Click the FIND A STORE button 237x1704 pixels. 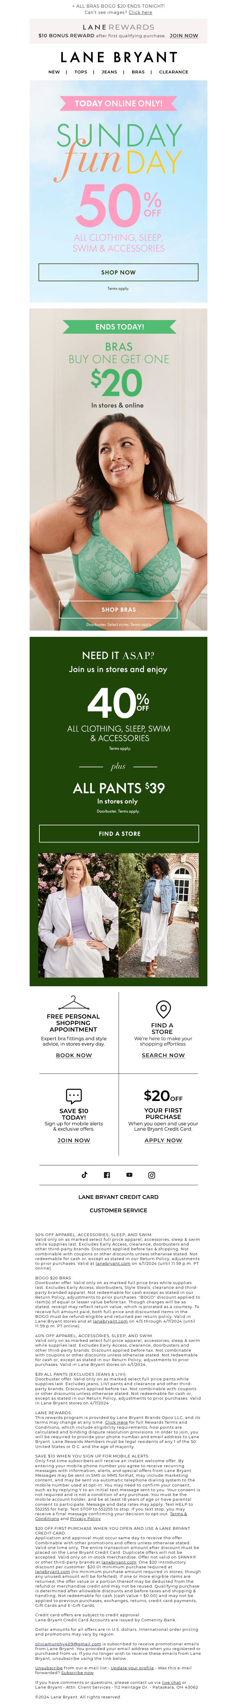[118, 833]
